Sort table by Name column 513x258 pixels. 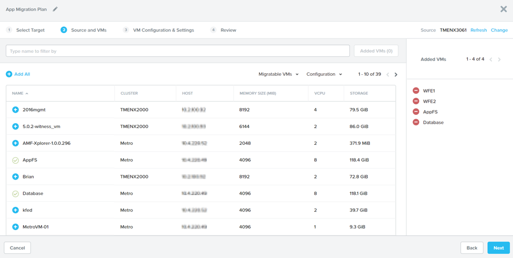coord(21,93)
